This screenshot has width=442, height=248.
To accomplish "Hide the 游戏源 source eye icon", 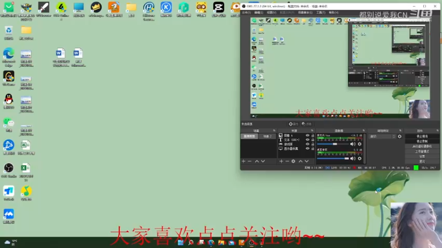I will pyautogui.click(x=308, y=144).
